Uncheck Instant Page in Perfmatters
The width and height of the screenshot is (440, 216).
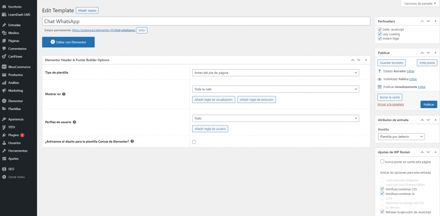[380, 38]
